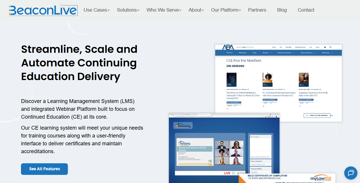This screenshot has width=360, height=183.
Task: Click the speaker volume icon in webinar
Action: (x=239, y=173)
